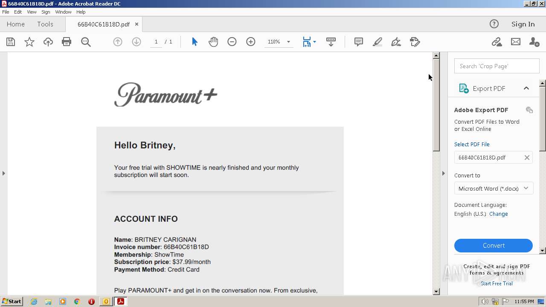This screenshot has width=546, height=307.
Task: Click the More tools stamp icon
Action: (415, 42)
